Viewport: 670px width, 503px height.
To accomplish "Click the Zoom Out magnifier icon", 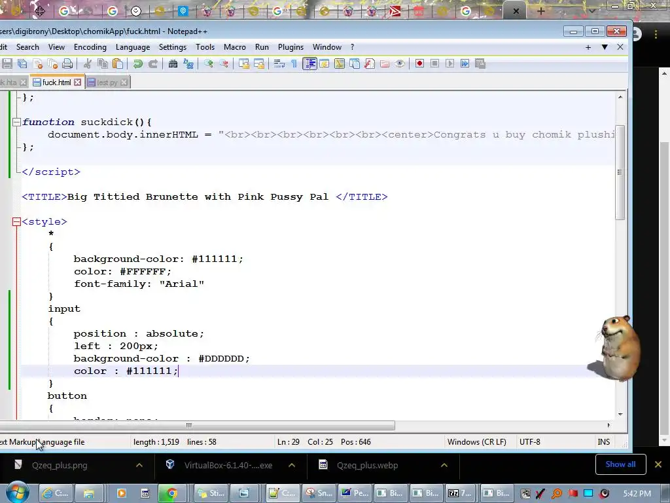I will tap(224, 64).
